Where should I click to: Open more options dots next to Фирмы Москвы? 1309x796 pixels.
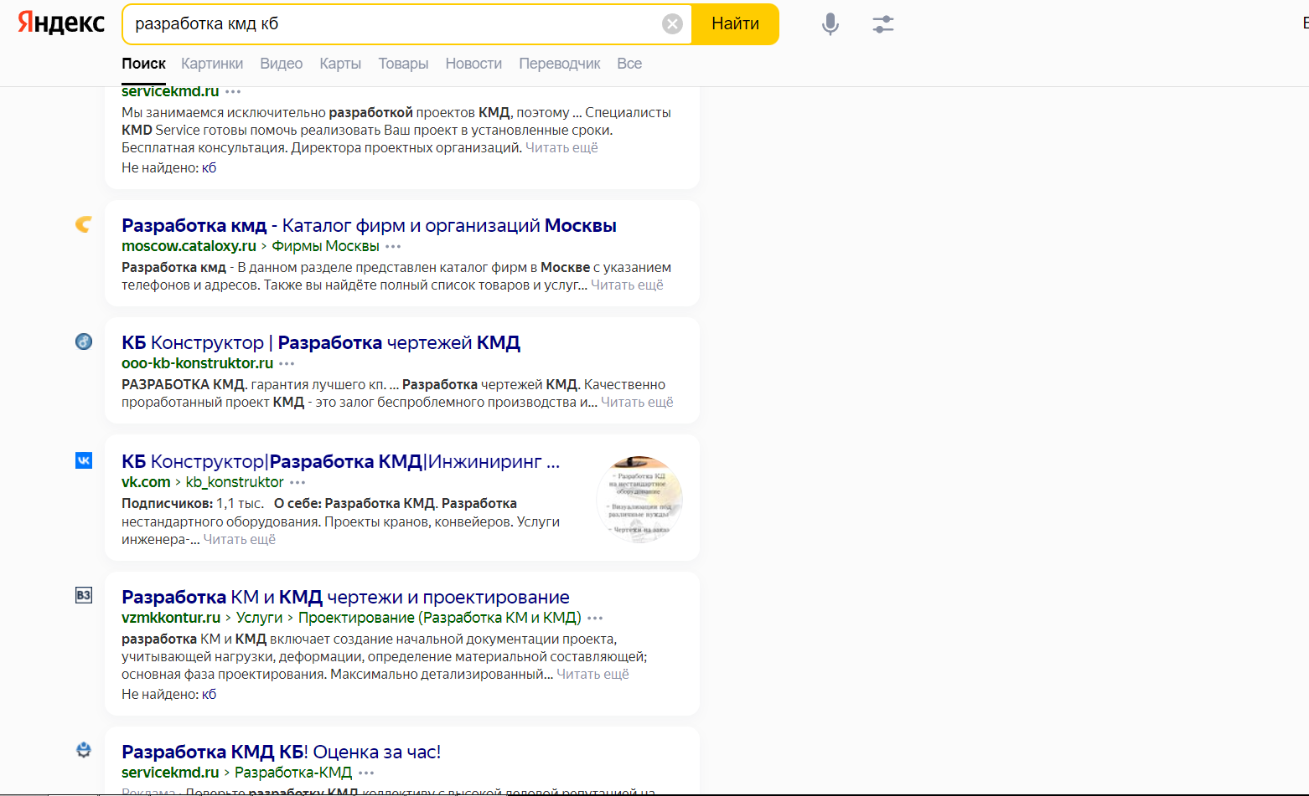[393, 247]
